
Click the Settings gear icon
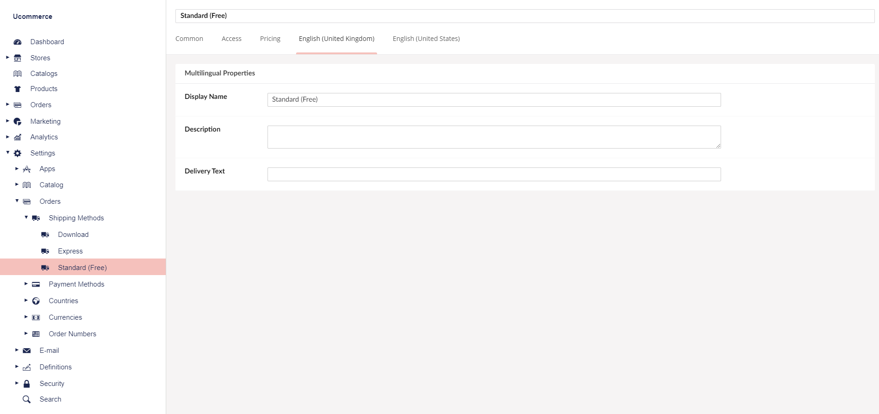[x=17, y=153]
